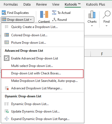Screen dimensions: 112x124
Task: Click the Charts label
Action: coord(92,22)
